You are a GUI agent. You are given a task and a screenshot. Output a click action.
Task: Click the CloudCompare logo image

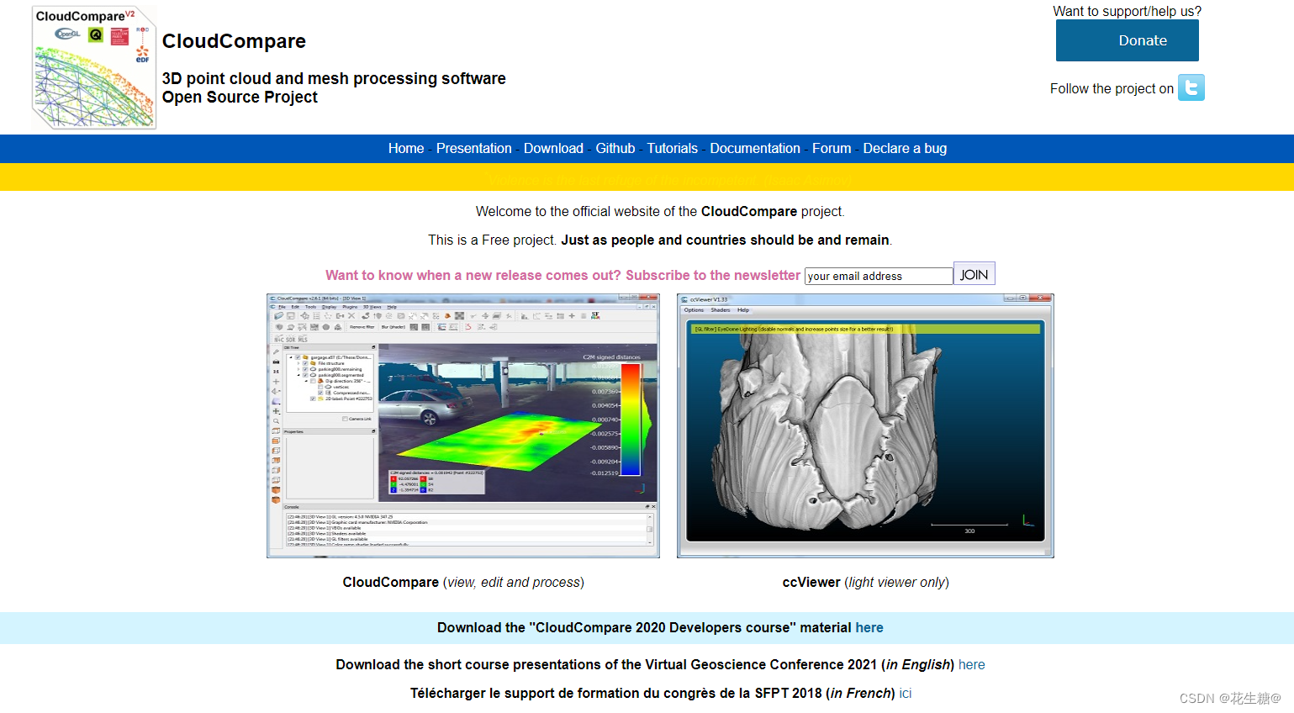94,67
